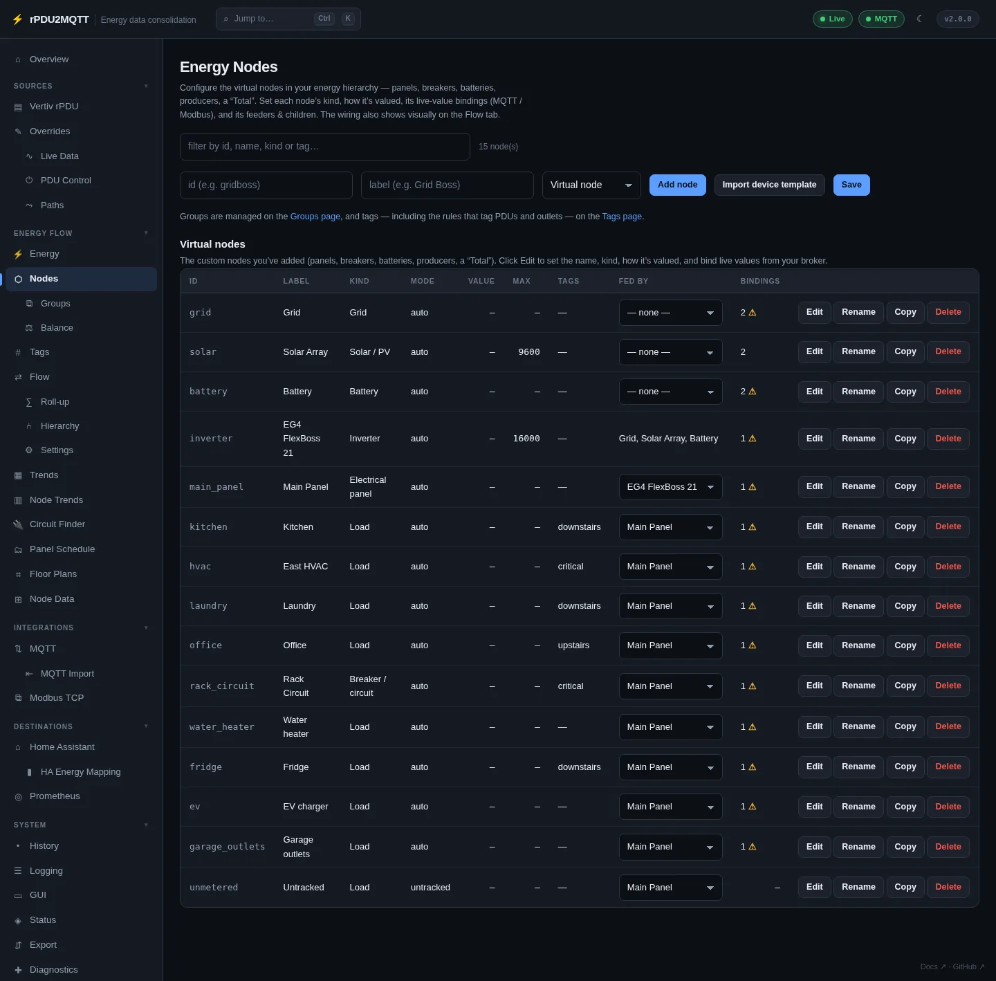Open MQTT Import in the sidebar
This screenshot has width=996, height=981.
[x=82, y=674]
